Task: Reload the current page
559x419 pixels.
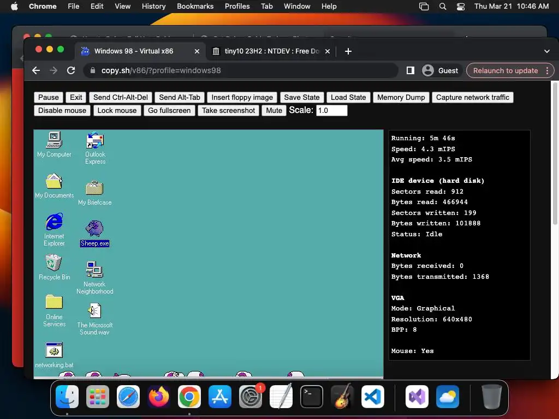Action: 71,70
